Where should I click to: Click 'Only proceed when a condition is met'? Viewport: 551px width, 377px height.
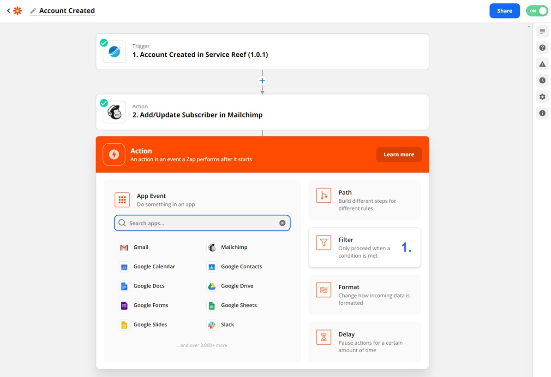[x=364, y=252]
